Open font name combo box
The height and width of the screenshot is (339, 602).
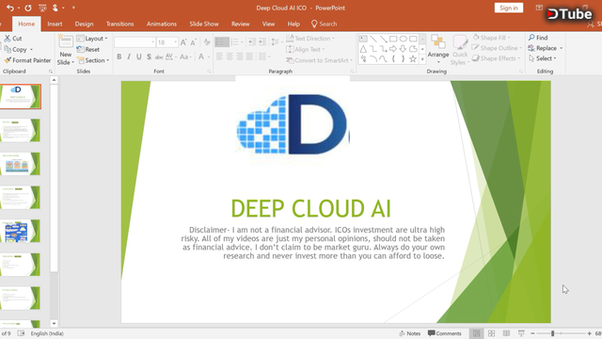135,42
